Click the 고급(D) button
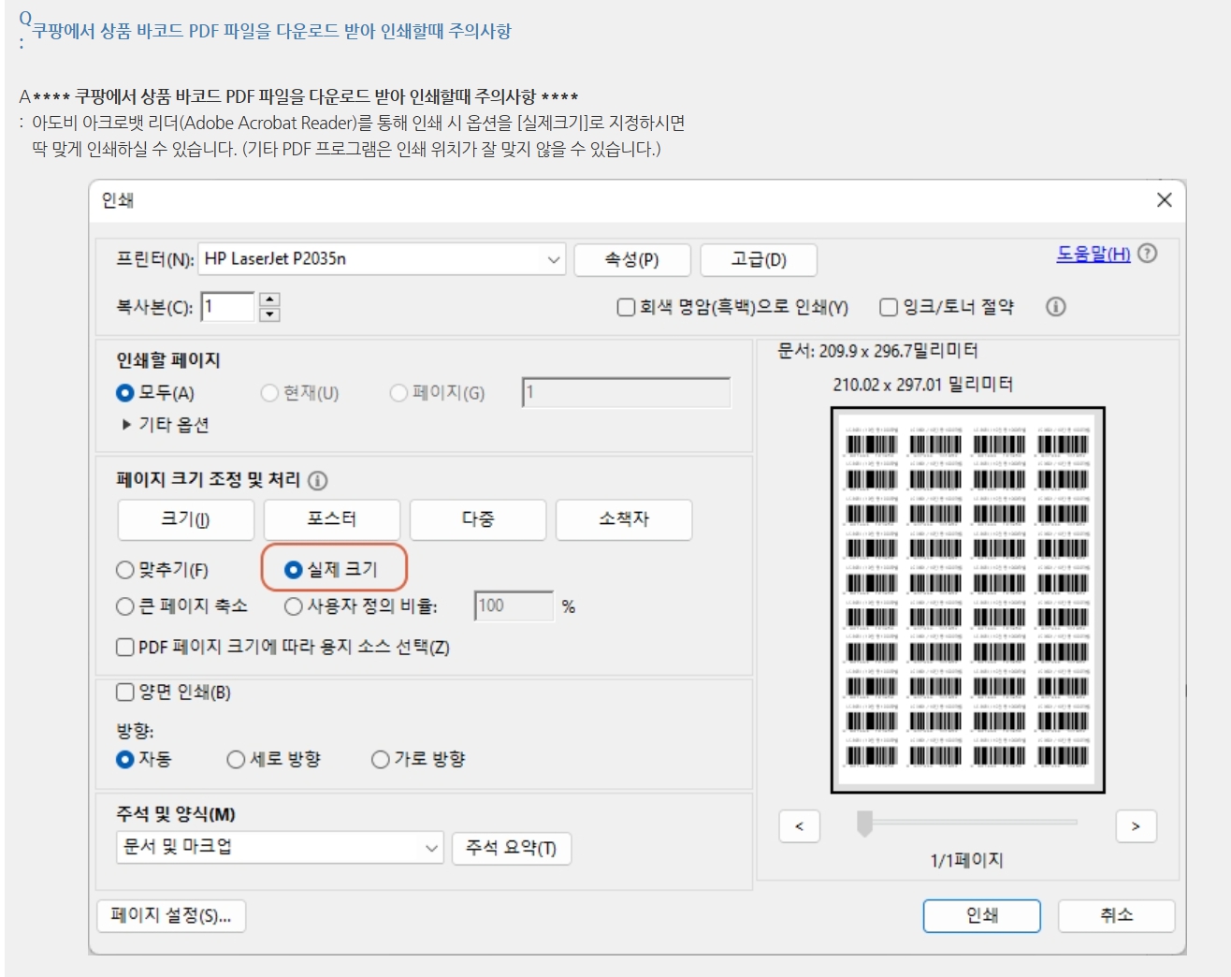Viewport: 1231px width, 977px height. [x=759, y=260]
